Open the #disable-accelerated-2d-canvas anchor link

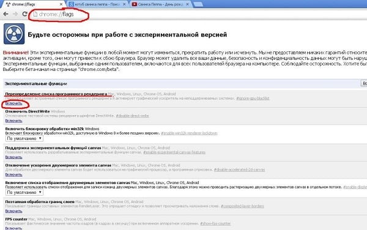[x=239, y=169]
